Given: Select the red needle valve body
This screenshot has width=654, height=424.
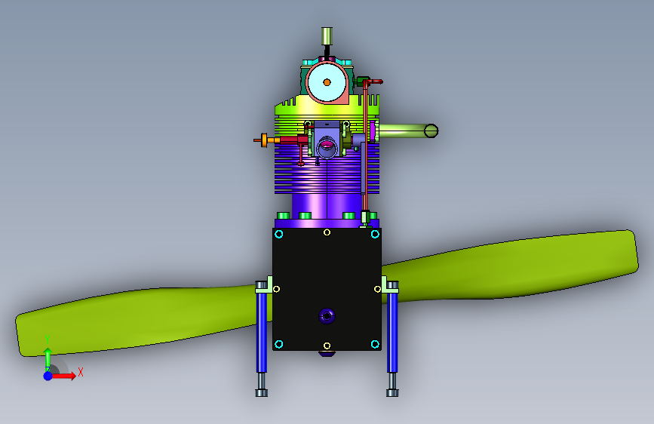Looking at the screenshot, I should [x=293, y=140].
